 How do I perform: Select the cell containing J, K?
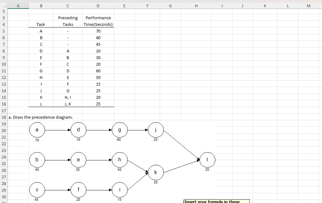(68, 104)
